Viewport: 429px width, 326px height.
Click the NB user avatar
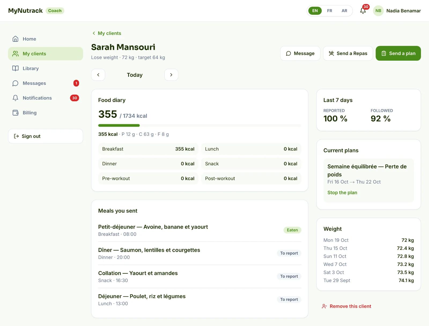pyautogui.click(x=378, y=11)
